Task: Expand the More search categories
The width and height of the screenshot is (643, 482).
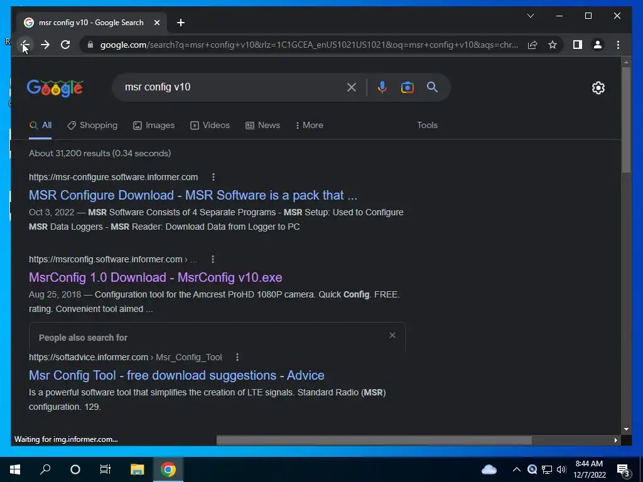Action: [x=309, y=125]
